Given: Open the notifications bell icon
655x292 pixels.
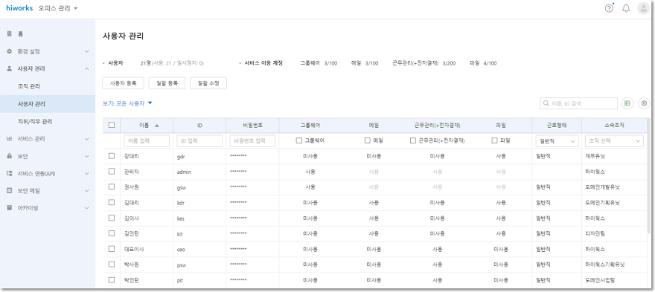Looking at the screenshot, I should click(x=626, y=8).
